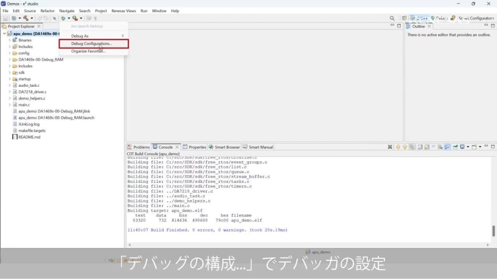Collapse the apu_demo project node

(x=4, y=34)
